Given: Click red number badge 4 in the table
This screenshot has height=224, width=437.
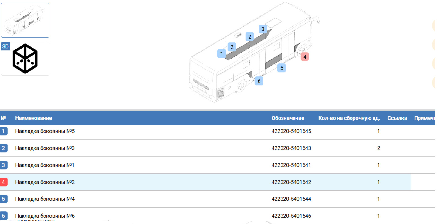Looking at the screenshot, I should (3, 182).
